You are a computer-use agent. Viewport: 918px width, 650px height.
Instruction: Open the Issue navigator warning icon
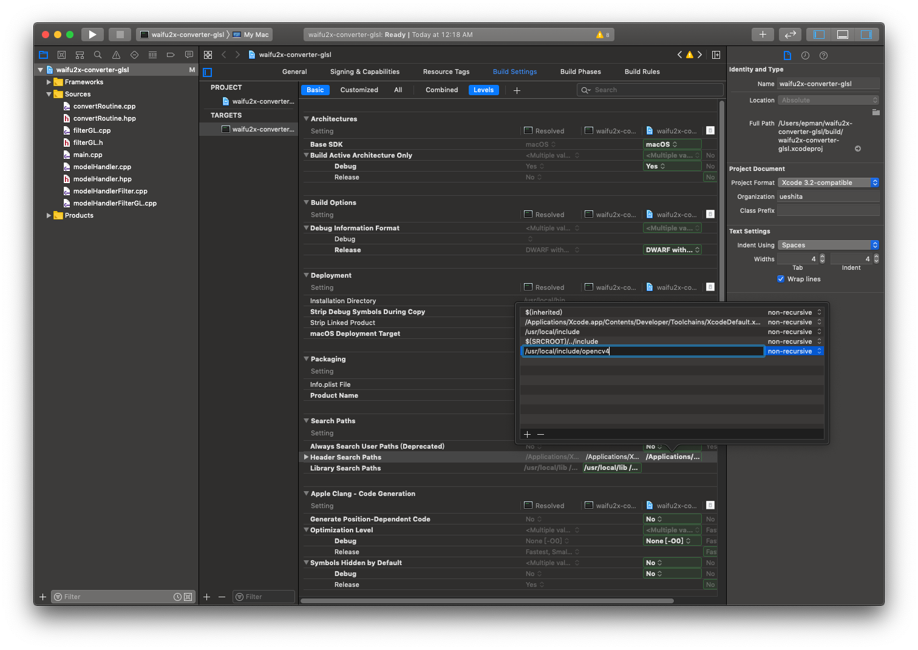(116, 55)
